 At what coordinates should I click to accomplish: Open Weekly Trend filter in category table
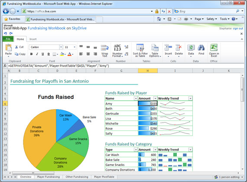(x=190, y=149)
